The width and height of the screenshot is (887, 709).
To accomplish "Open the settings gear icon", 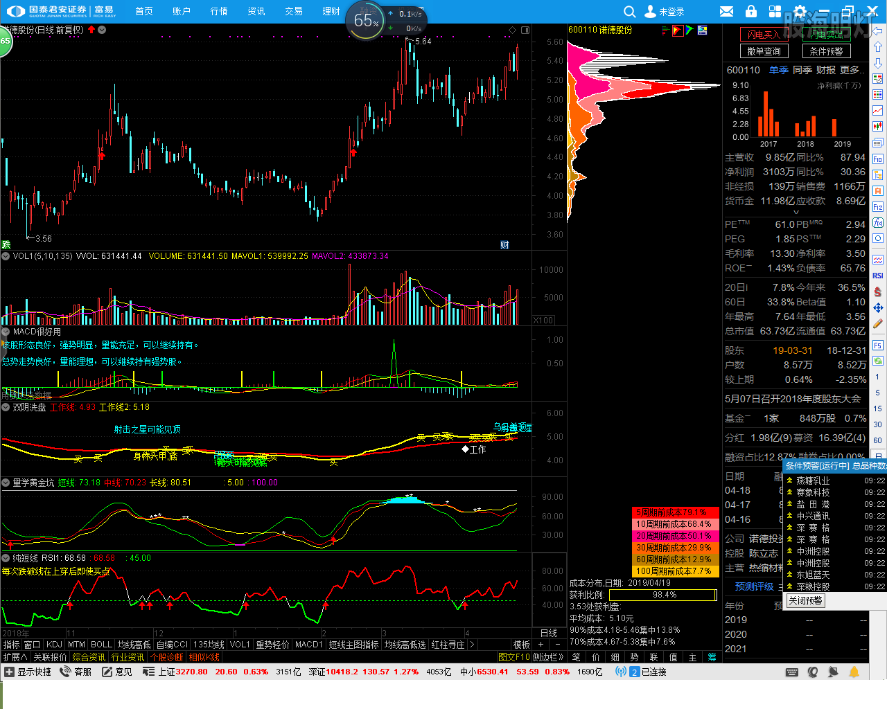I will tap(800, 12).
